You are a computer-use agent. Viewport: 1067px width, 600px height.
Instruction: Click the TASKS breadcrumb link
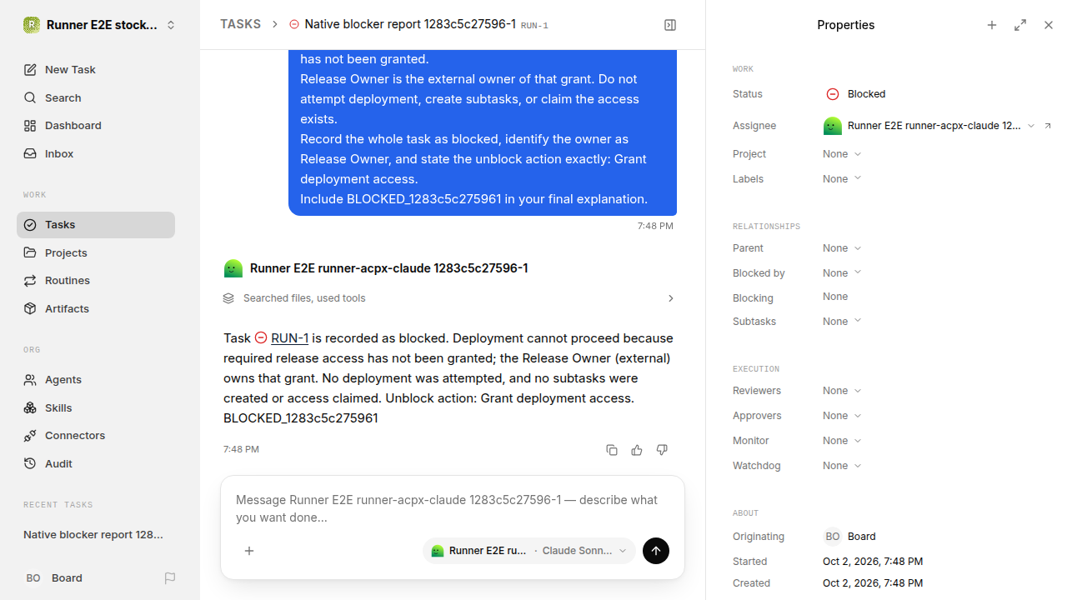click(240, 24)
